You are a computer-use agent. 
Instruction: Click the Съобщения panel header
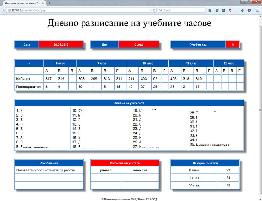click(x=49, y=163)
